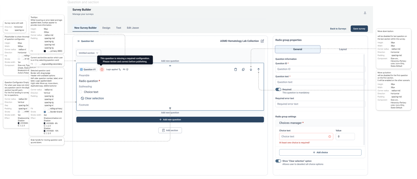Click the #101828 · 6% shadow swatch in Selected question card spec
Screen dimensions: 417x179
(45, 123)
